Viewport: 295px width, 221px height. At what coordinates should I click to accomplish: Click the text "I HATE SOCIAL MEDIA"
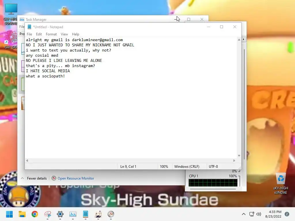(x=48, y=71)
